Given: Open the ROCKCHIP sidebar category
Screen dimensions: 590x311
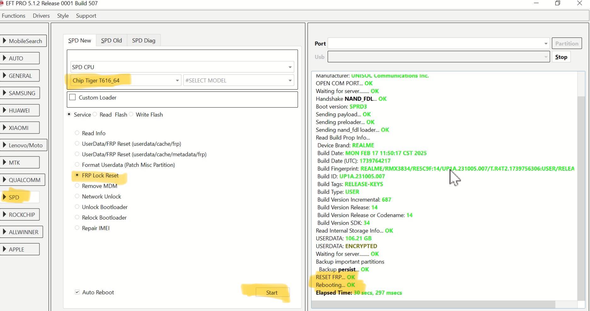Looking at the screenshot, I should 20,214.
